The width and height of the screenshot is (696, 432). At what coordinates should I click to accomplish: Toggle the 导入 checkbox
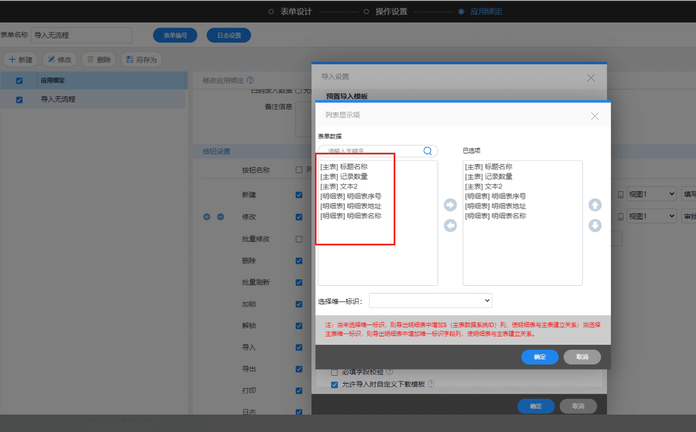(x=299, y=347)
